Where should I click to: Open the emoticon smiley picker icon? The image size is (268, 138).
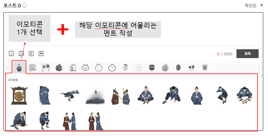[x=11, y=53]
